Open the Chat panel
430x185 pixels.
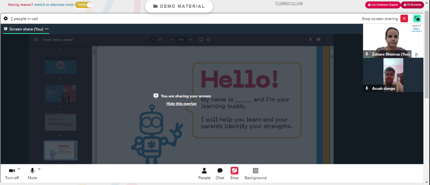220,174
